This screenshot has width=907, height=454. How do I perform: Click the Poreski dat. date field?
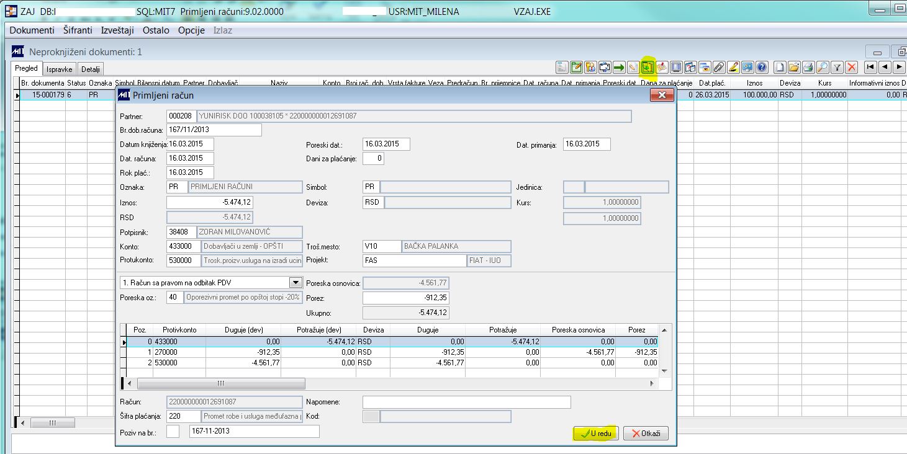click(x=386, y=144)
